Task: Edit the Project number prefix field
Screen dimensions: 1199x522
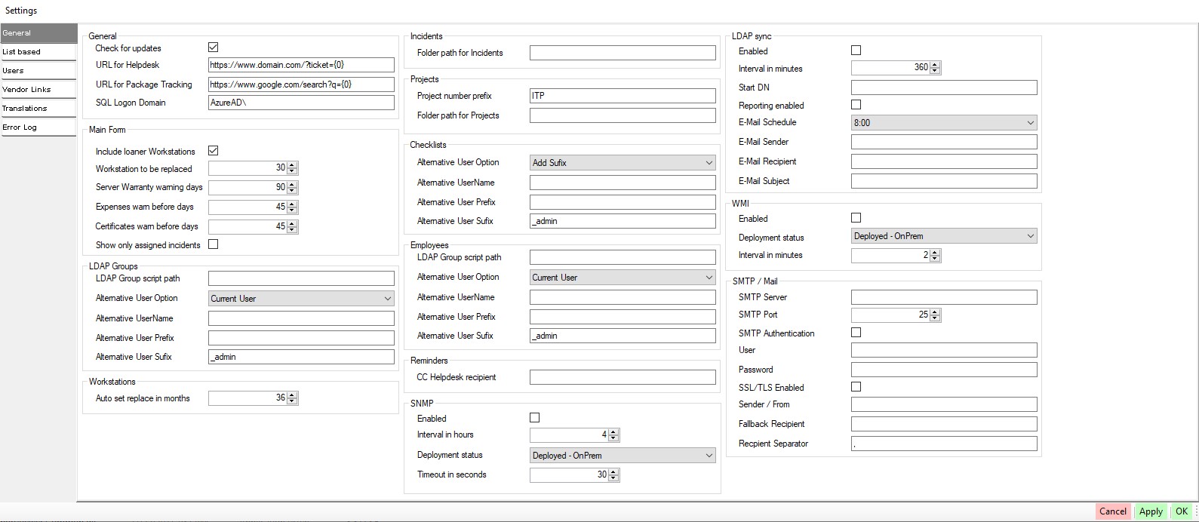Action: coord(623,96)
